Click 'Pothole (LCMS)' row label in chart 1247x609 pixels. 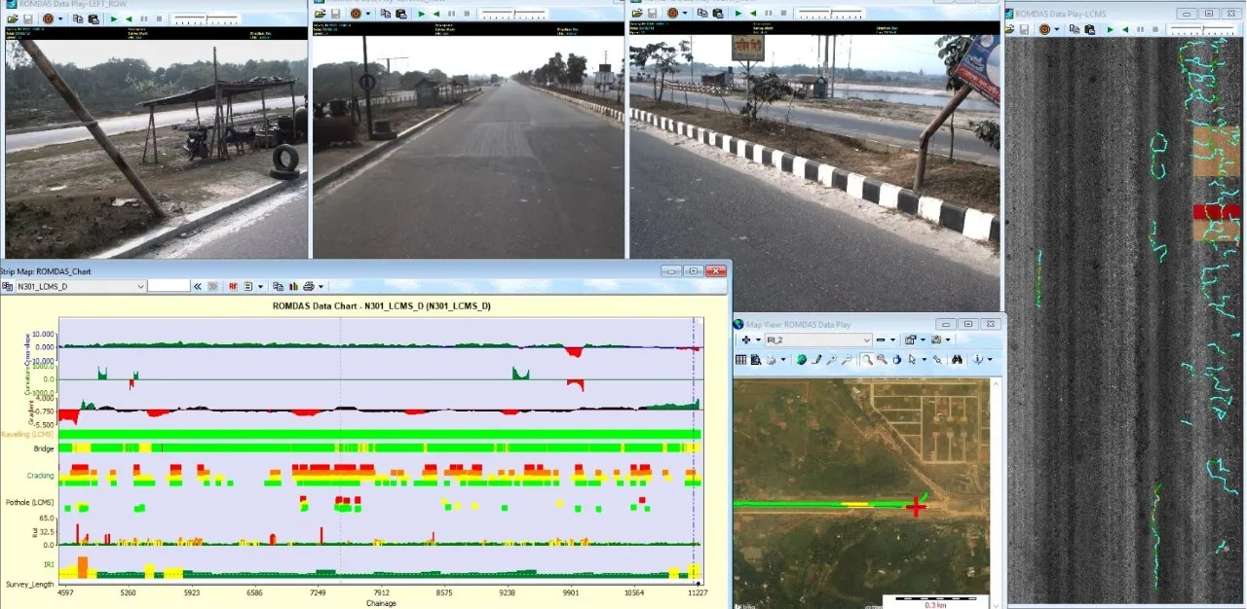pyautogui.click(x=29, y=502)
